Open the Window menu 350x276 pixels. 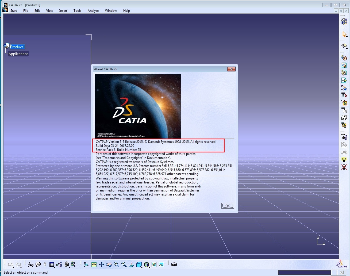click(111, 11)
